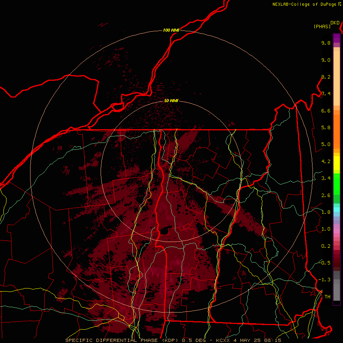
Task: Click the 6.6 legend value
Action: point(326,111)
